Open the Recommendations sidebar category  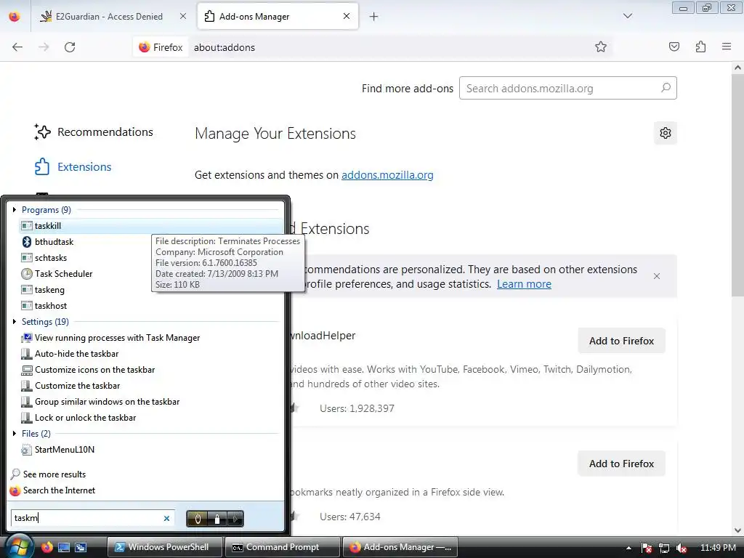pos(94,132)
